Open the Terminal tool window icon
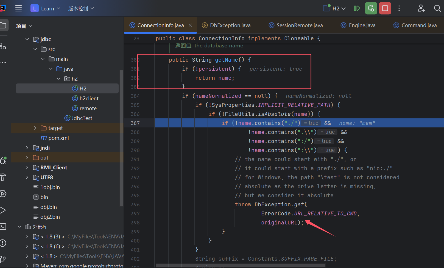 click(3, 227)
